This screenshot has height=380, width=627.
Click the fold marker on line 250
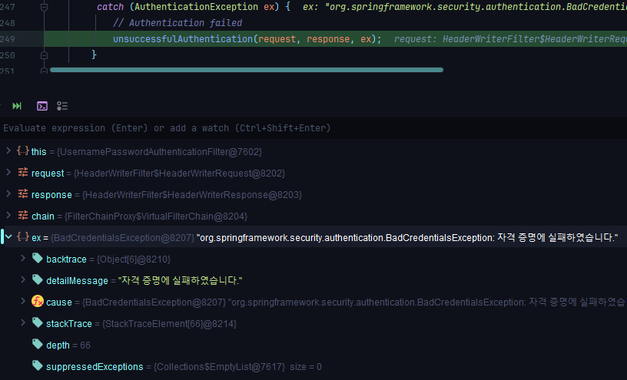pyautogui.click(x=44, y=55)
